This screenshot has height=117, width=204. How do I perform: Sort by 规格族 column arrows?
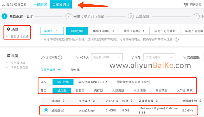tap(64, 101)
